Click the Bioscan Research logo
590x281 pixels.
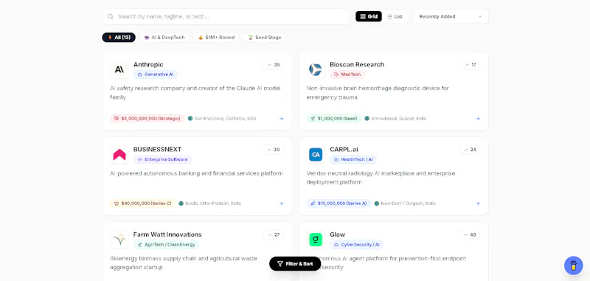pos(316,69)
